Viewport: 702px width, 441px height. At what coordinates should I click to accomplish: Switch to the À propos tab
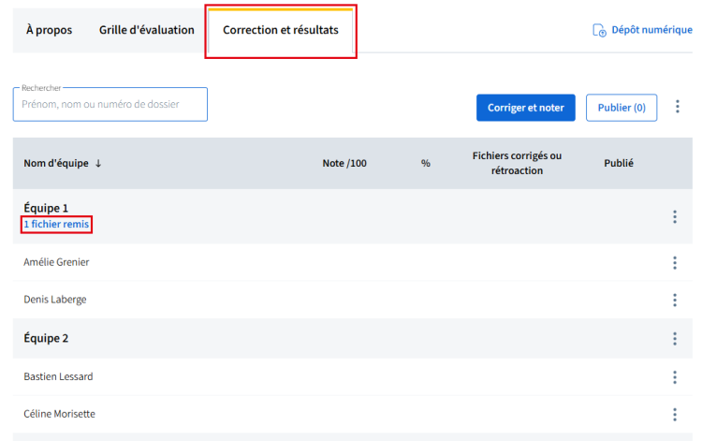coord(49,30)
